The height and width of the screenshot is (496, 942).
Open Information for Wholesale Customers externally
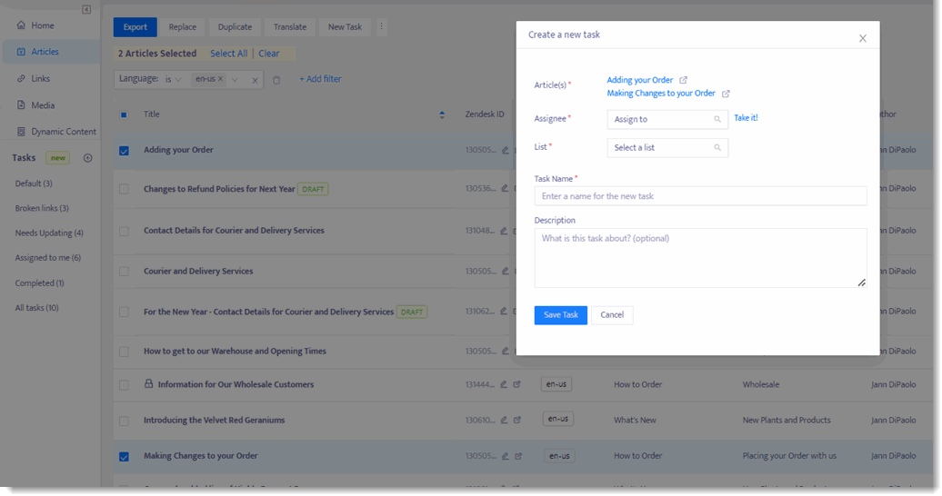516,384
